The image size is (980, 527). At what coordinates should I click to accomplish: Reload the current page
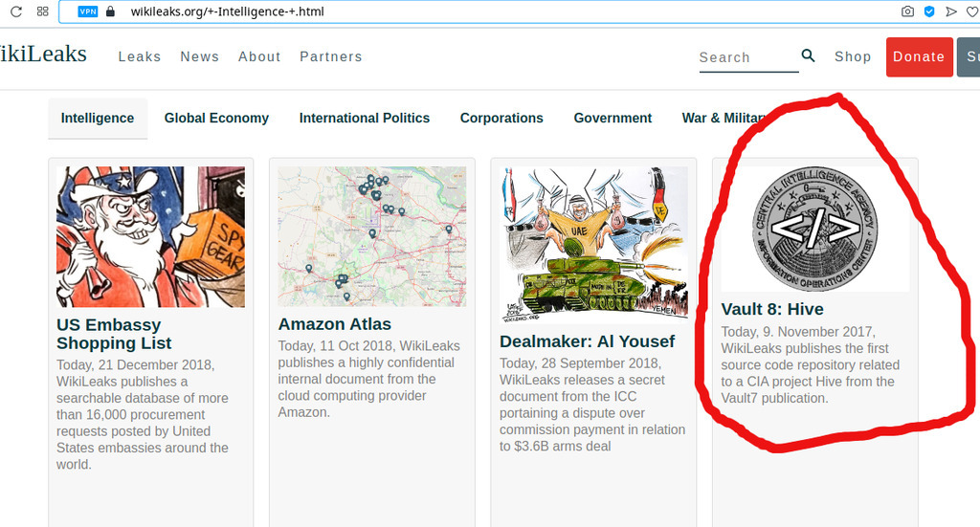[x=16, y=11]
